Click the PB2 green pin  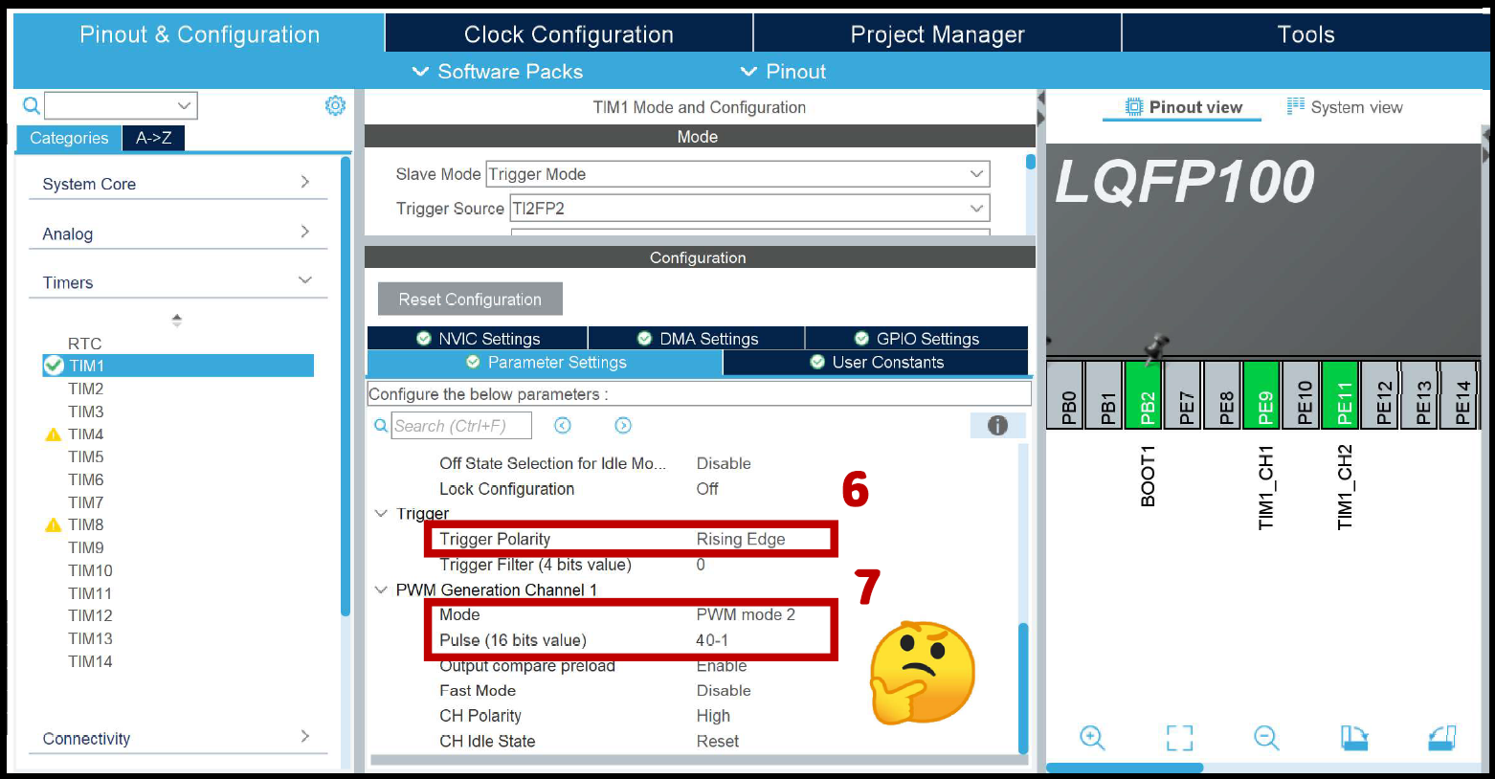pos(1144,395)
